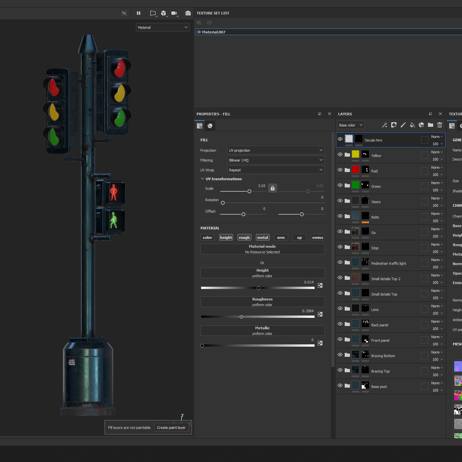
Task: Open the Material viewport mode dropdown
Action: coord(163,28)
